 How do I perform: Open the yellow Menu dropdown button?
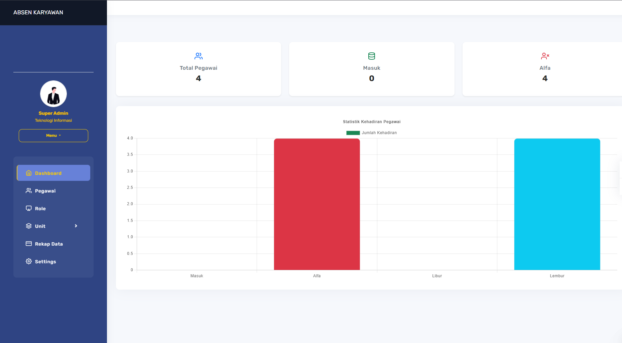click(x=53, y=135)
